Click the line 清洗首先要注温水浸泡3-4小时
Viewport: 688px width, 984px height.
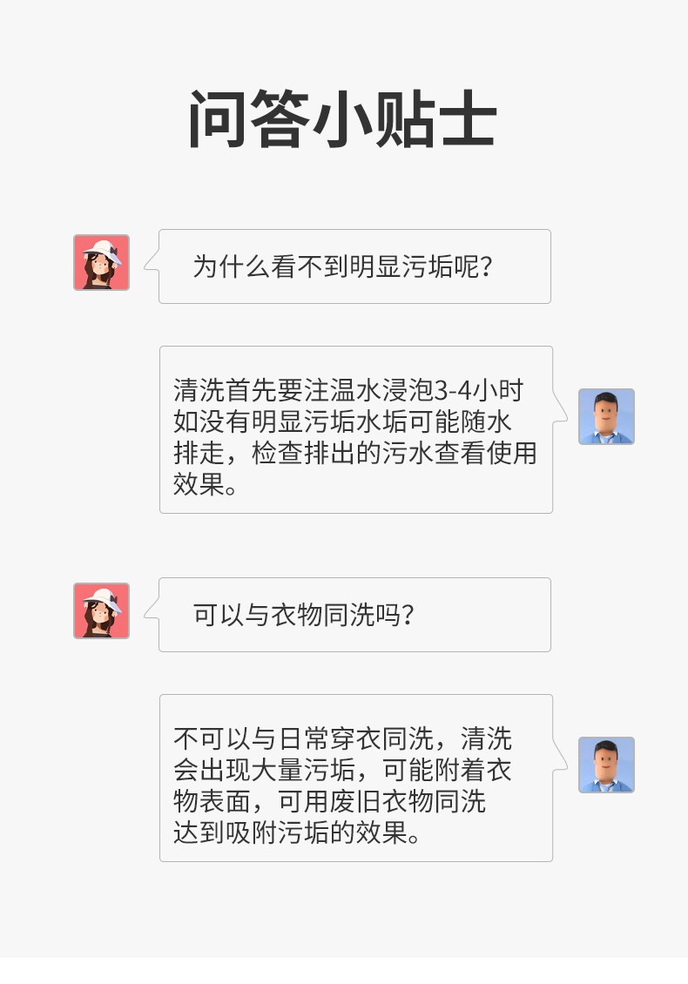coord(348,389)
